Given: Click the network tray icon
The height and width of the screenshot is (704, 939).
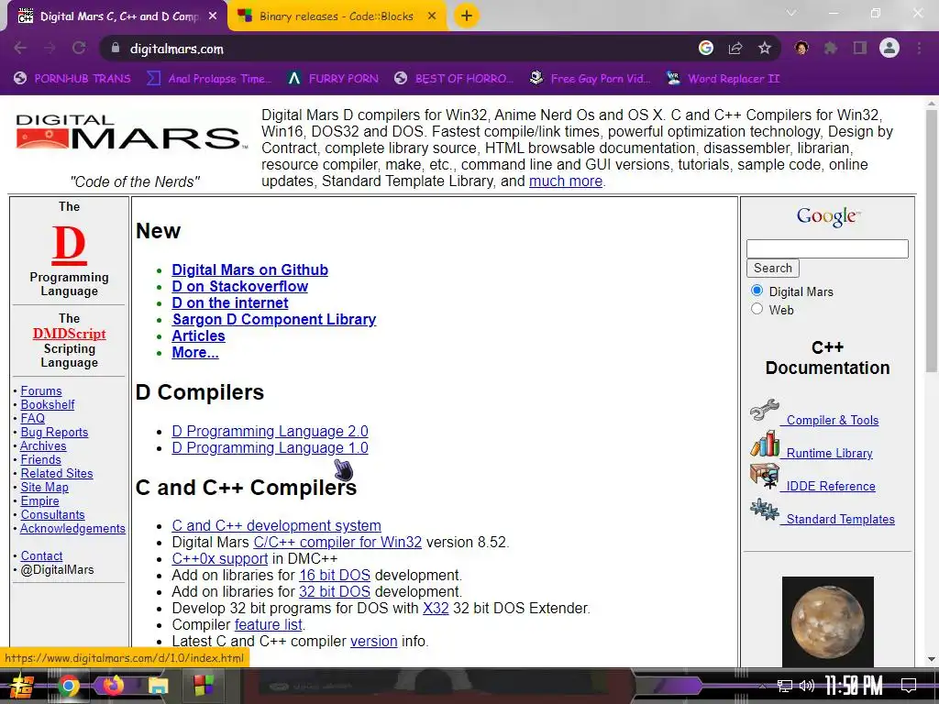Looking at the screenshot, I should click(x=785, y=686).
